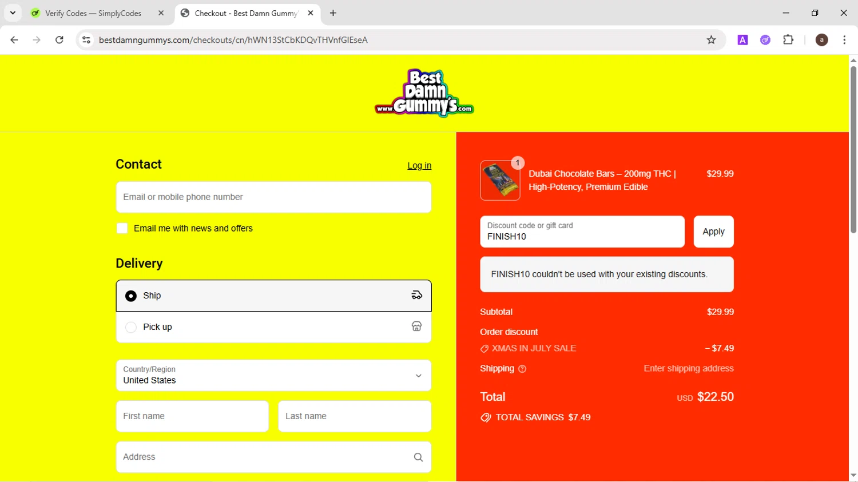Viewport: 858px width, 482px height.
Task: Click the store pickup icon
Action: point(416,326)
